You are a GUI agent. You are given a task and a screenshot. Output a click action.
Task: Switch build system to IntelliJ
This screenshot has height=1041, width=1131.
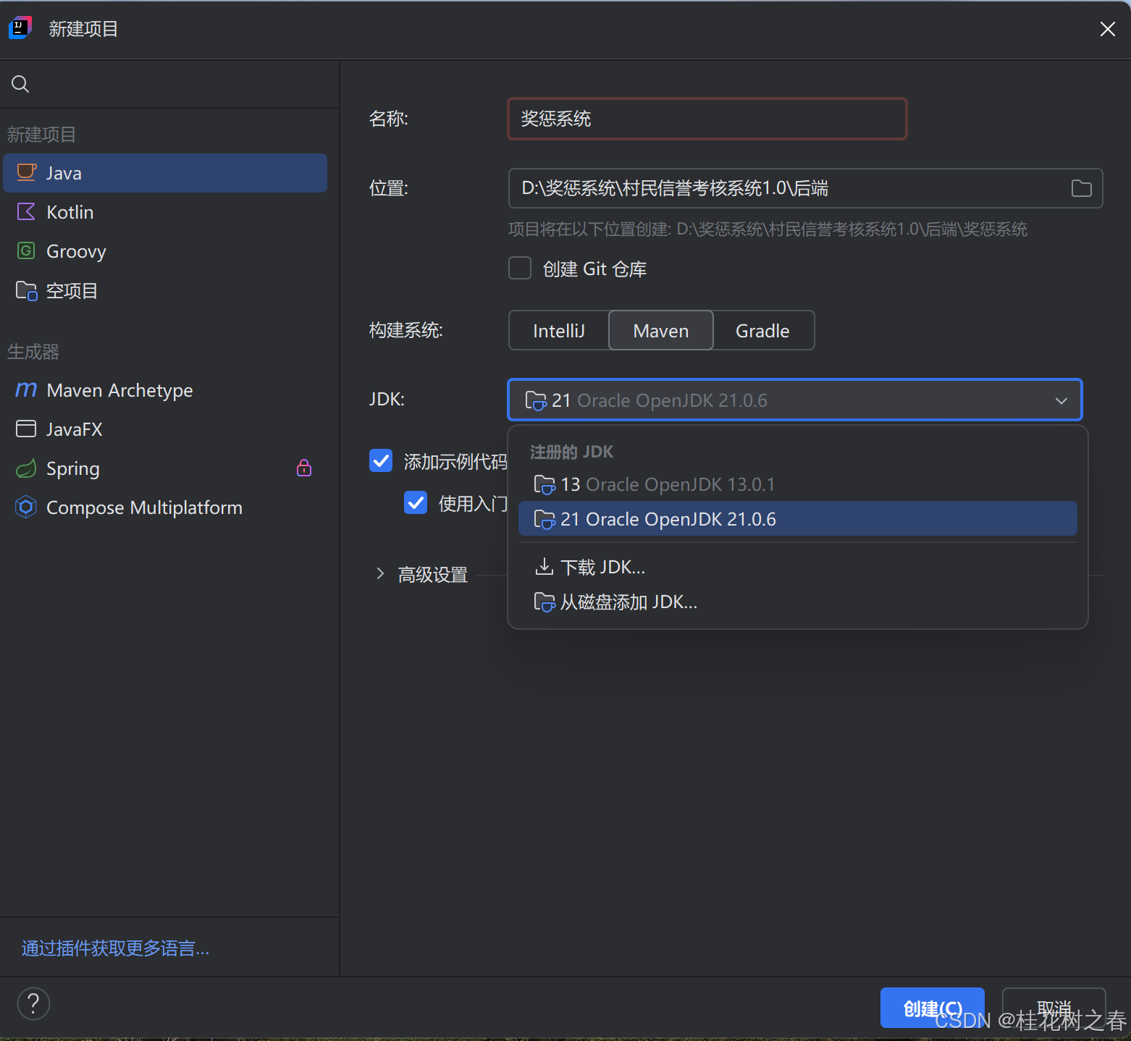coord(558,330)
